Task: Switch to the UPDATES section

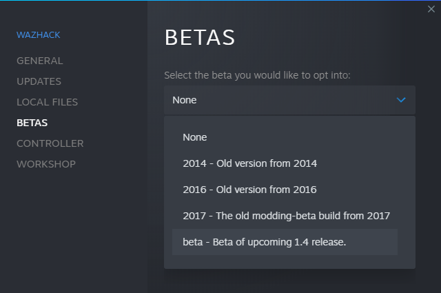Action: point(39,81)
